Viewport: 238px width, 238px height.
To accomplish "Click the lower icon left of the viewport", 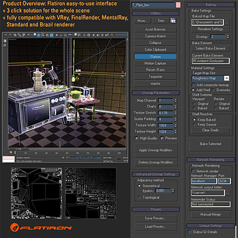I will [x=5, y=45].
